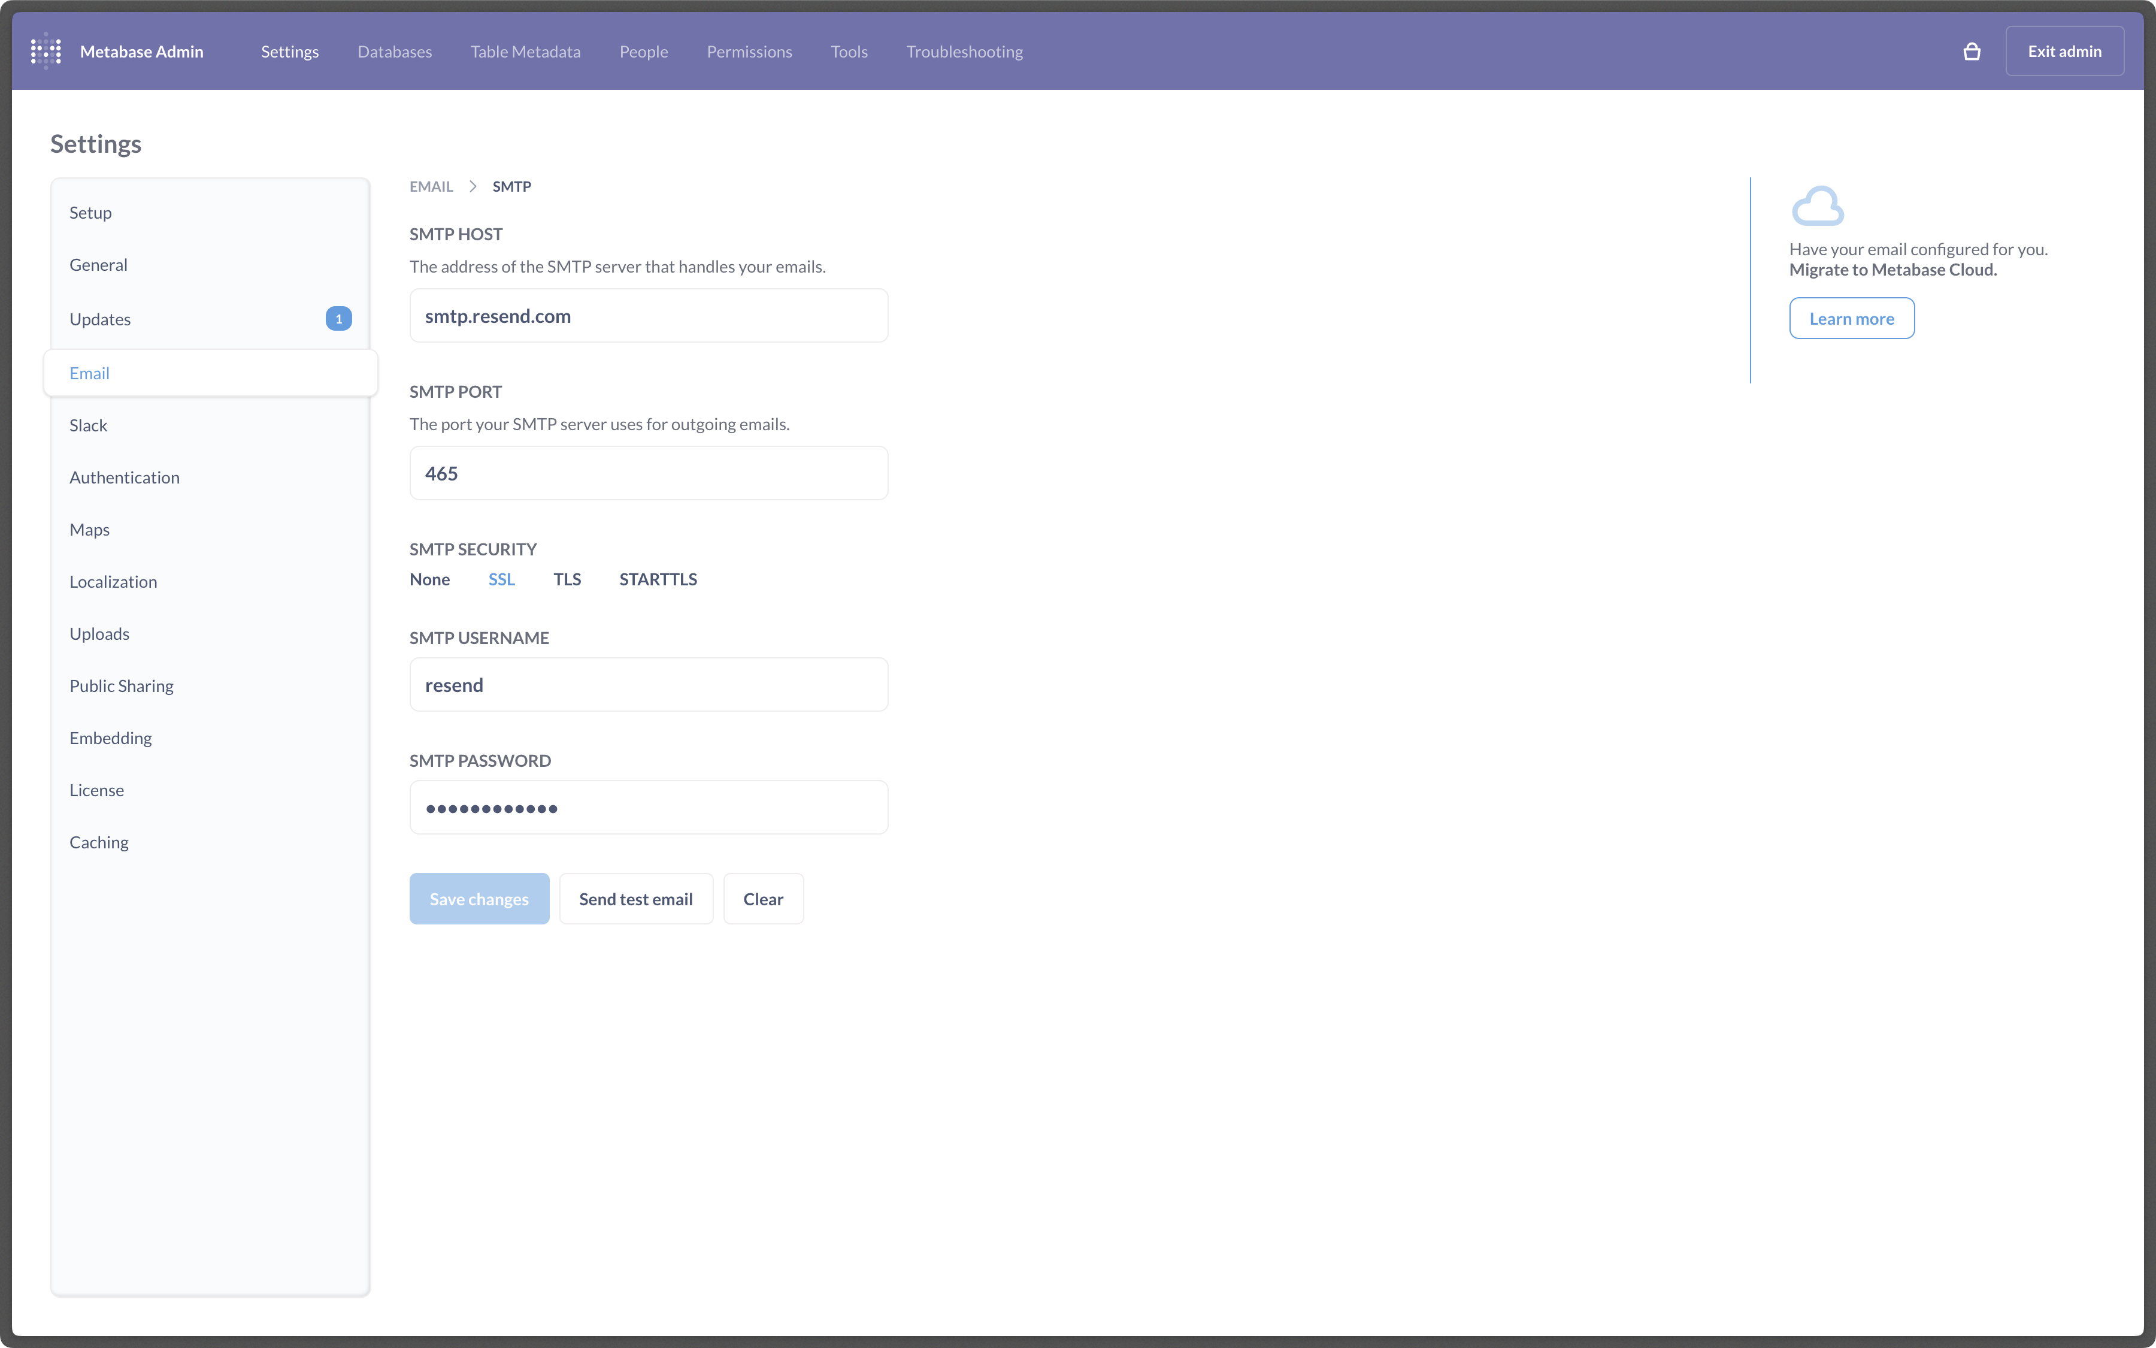This screenshot has height=1348, width=2156.
Task: Focus the SMTP host input field
Action: pyautogui.click(x=649, y=316)
